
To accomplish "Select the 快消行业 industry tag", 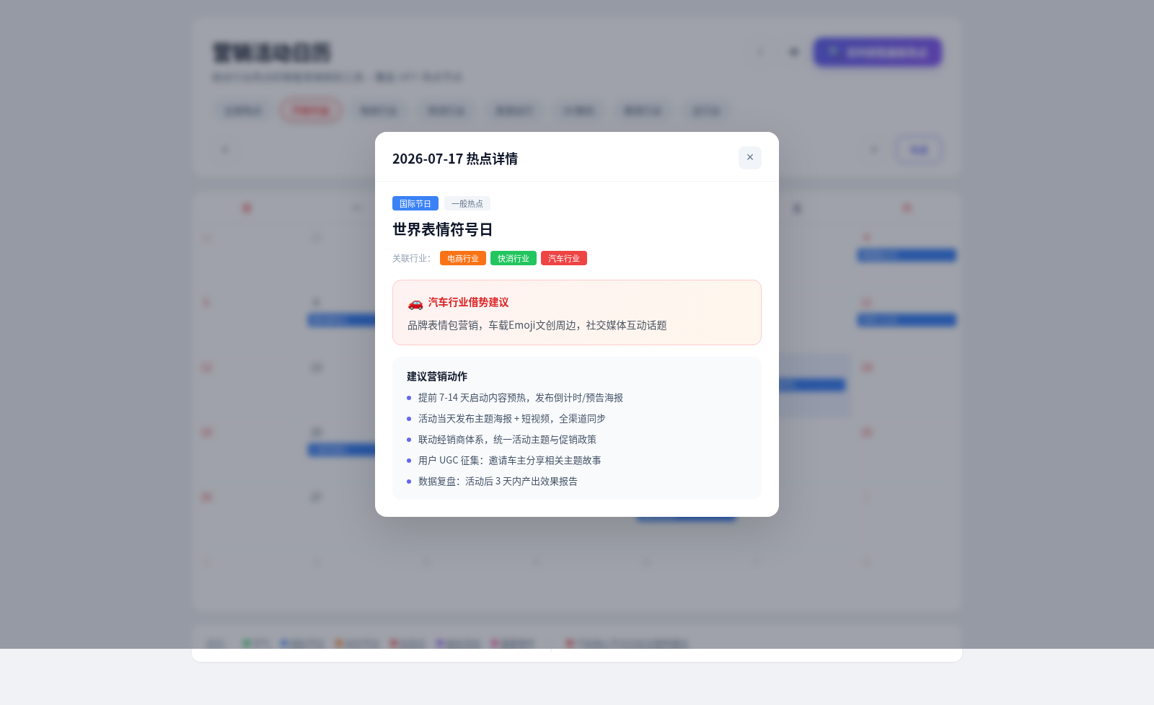I will [x=514, y=258].
